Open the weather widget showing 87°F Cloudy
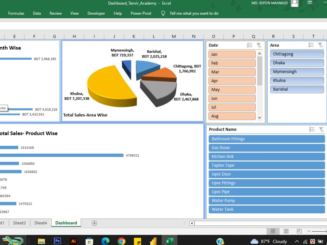Image resolution: width=327 pixels, height=245 pixels. (268, 241)
